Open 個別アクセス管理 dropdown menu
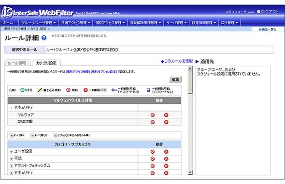The height and width of the screenshot is (184, 285). [110, 23]
